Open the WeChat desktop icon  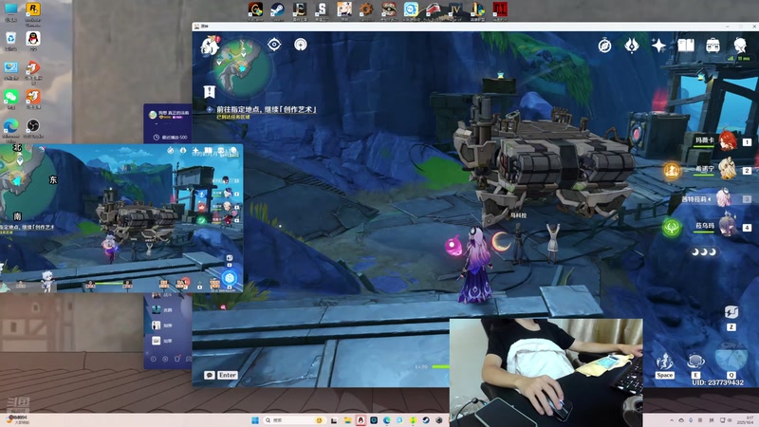point(10,98)
